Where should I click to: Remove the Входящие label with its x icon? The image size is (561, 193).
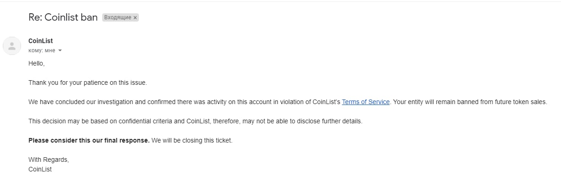tap(135, 17)
